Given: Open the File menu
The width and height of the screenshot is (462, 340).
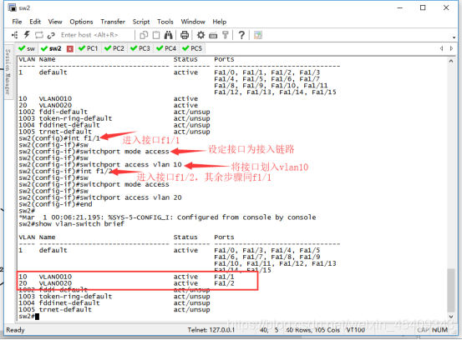Looking at the screenshot, I should click(x=17, y=22).
